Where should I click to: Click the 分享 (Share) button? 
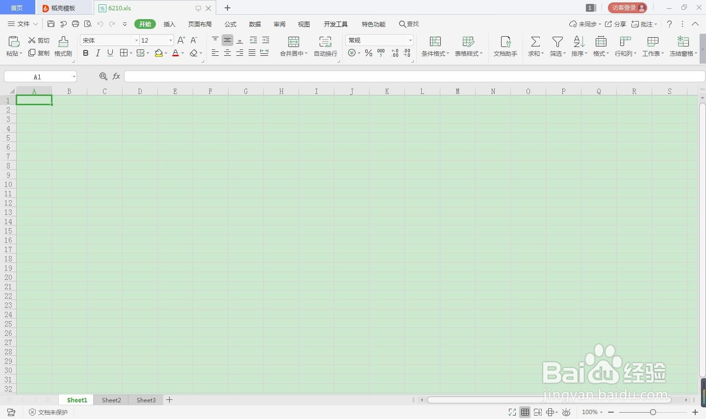point(616,24)
